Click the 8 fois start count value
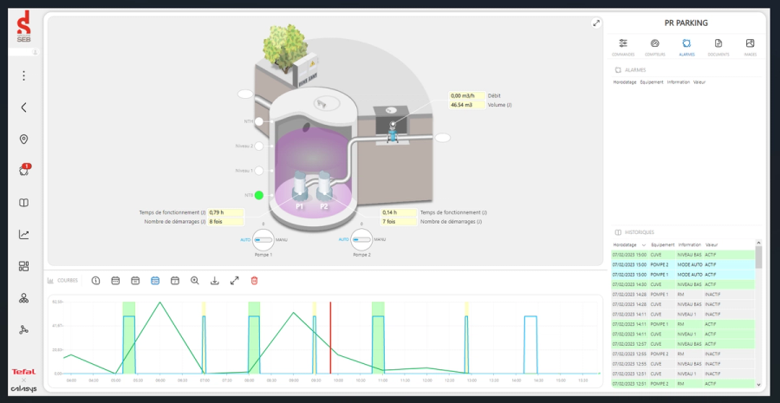 click(x=226, y=221)
